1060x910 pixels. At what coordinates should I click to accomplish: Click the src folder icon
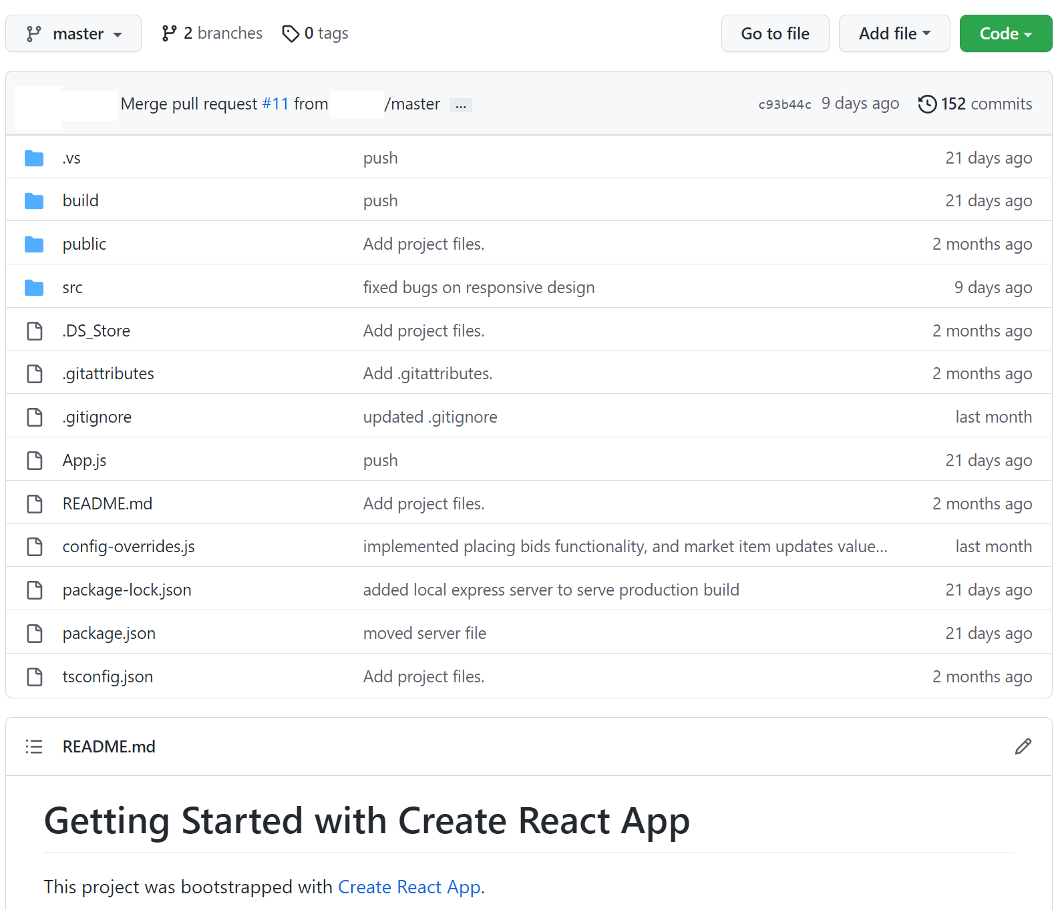(x=34, y=288)
